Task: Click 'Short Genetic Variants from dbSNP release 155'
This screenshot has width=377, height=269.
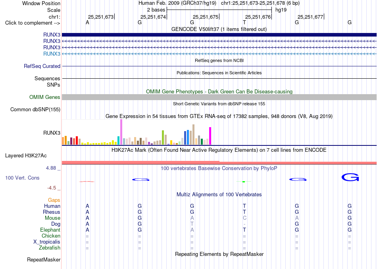Action: 219,104
